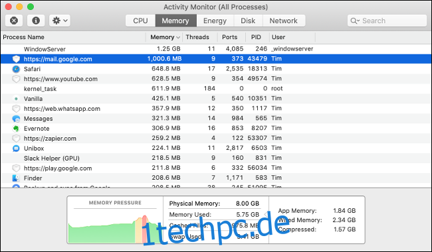Click the Finder face icon

point(16,178)
